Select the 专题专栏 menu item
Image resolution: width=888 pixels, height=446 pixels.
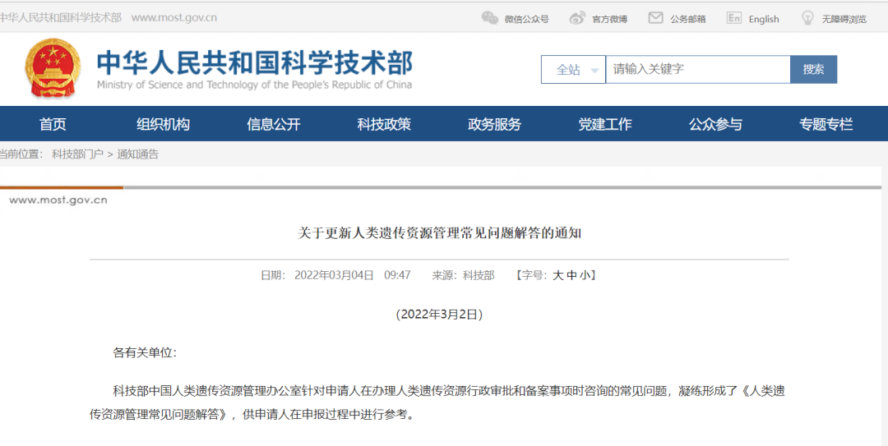click(826, 124)
